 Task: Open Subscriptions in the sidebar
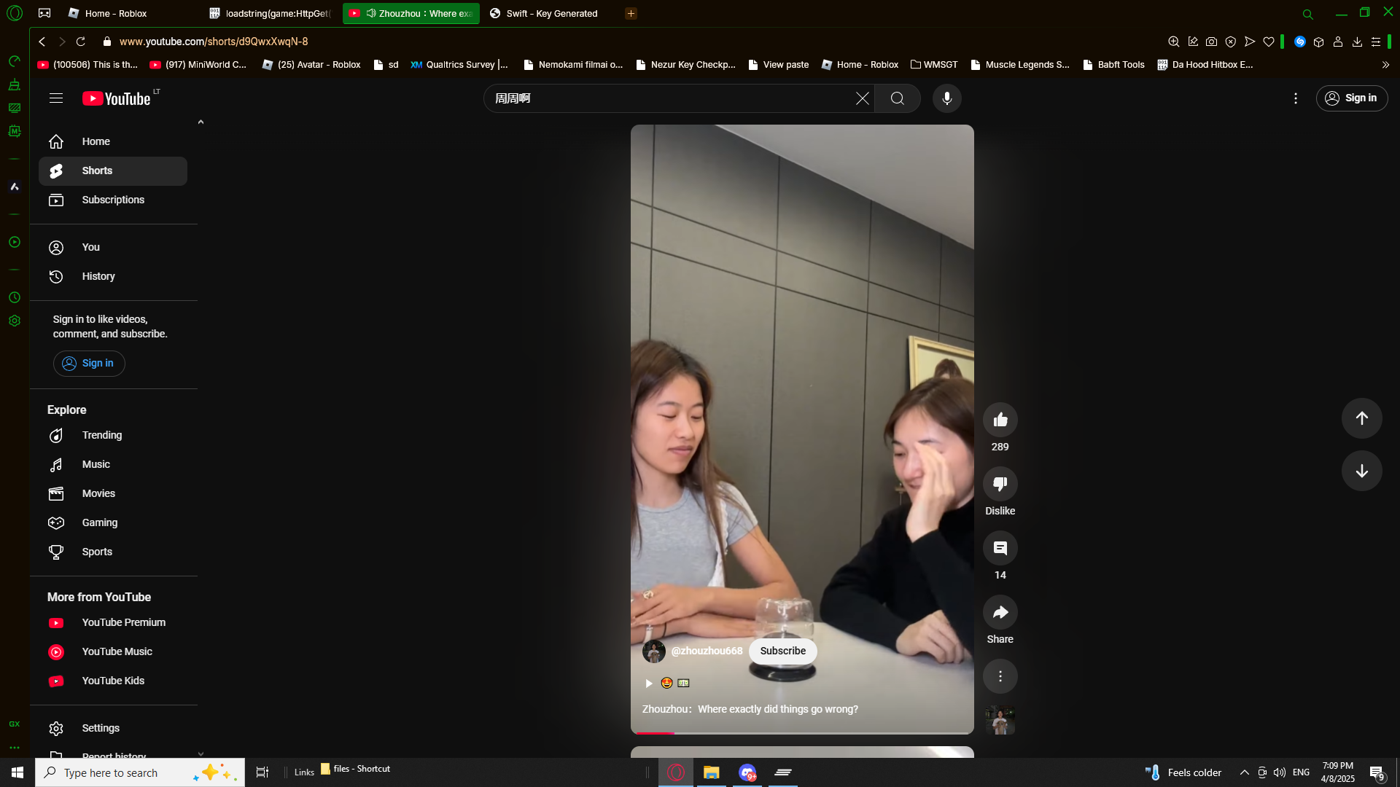[113, 200]
